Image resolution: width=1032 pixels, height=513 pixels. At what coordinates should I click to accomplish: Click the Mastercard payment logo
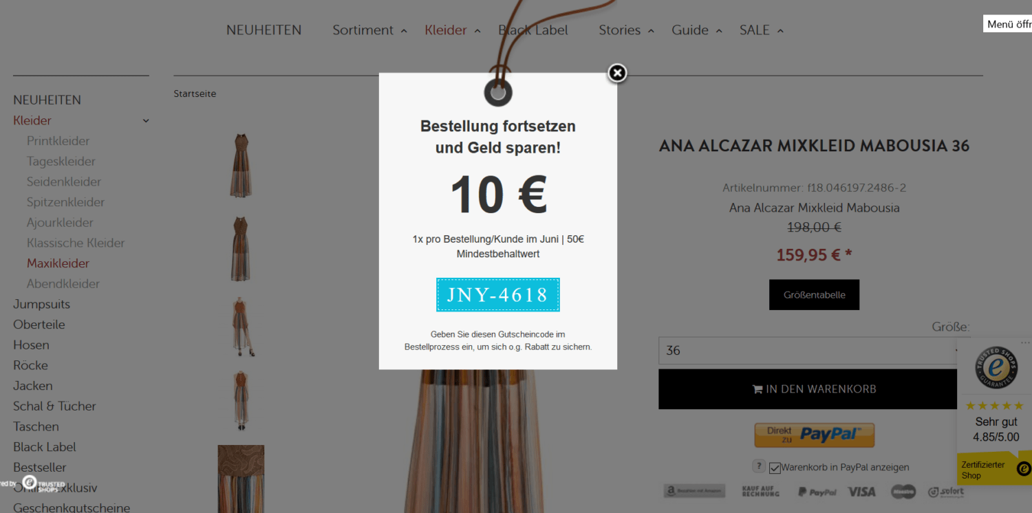(903, 492)
